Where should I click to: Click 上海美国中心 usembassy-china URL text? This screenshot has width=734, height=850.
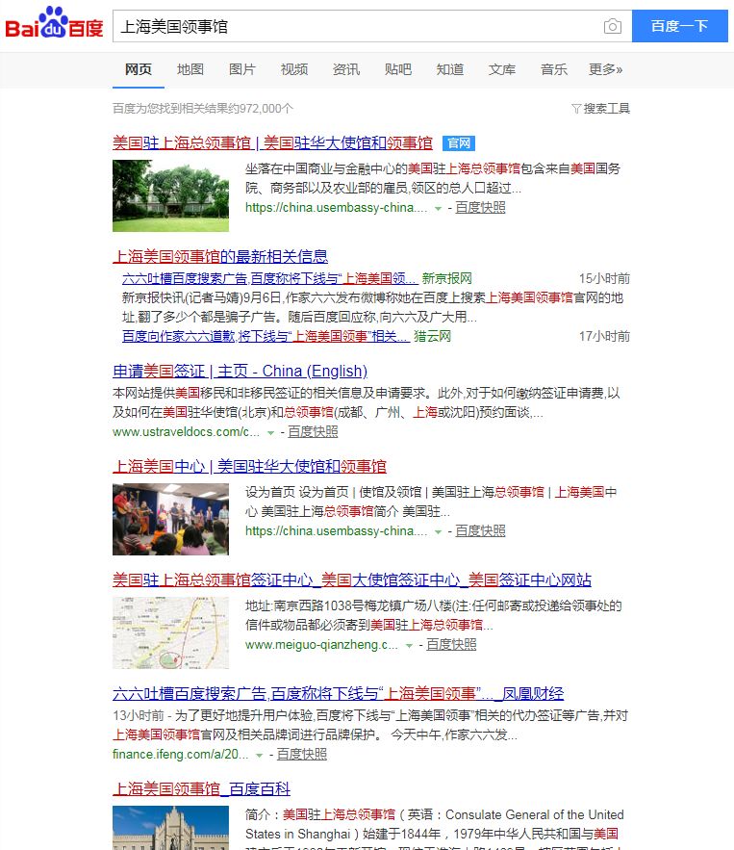[x=336, y=531]
